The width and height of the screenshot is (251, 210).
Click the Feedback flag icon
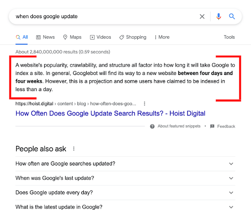[x=212, y=126]
